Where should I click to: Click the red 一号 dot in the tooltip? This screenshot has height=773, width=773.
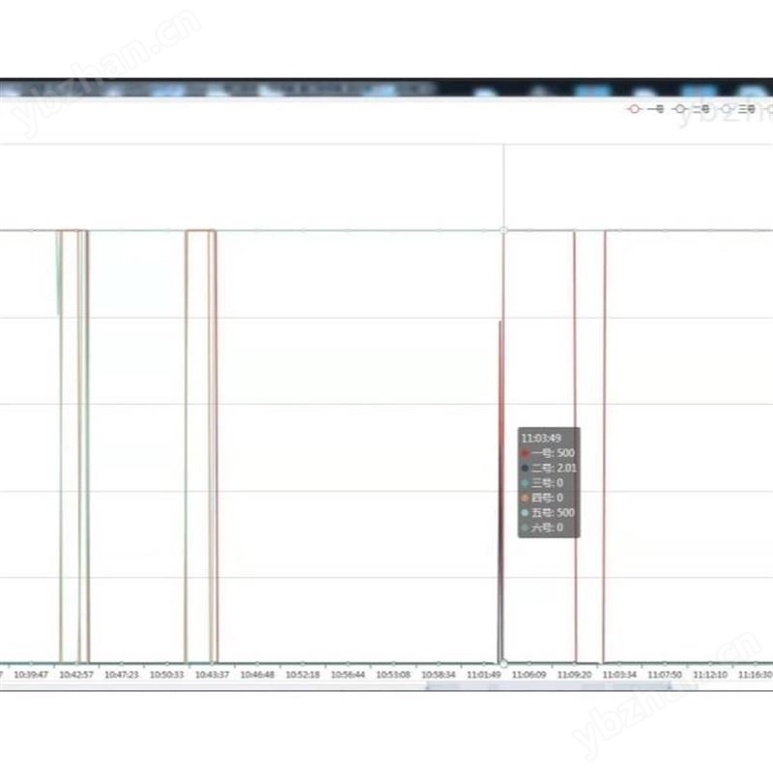tap(525, 452)
